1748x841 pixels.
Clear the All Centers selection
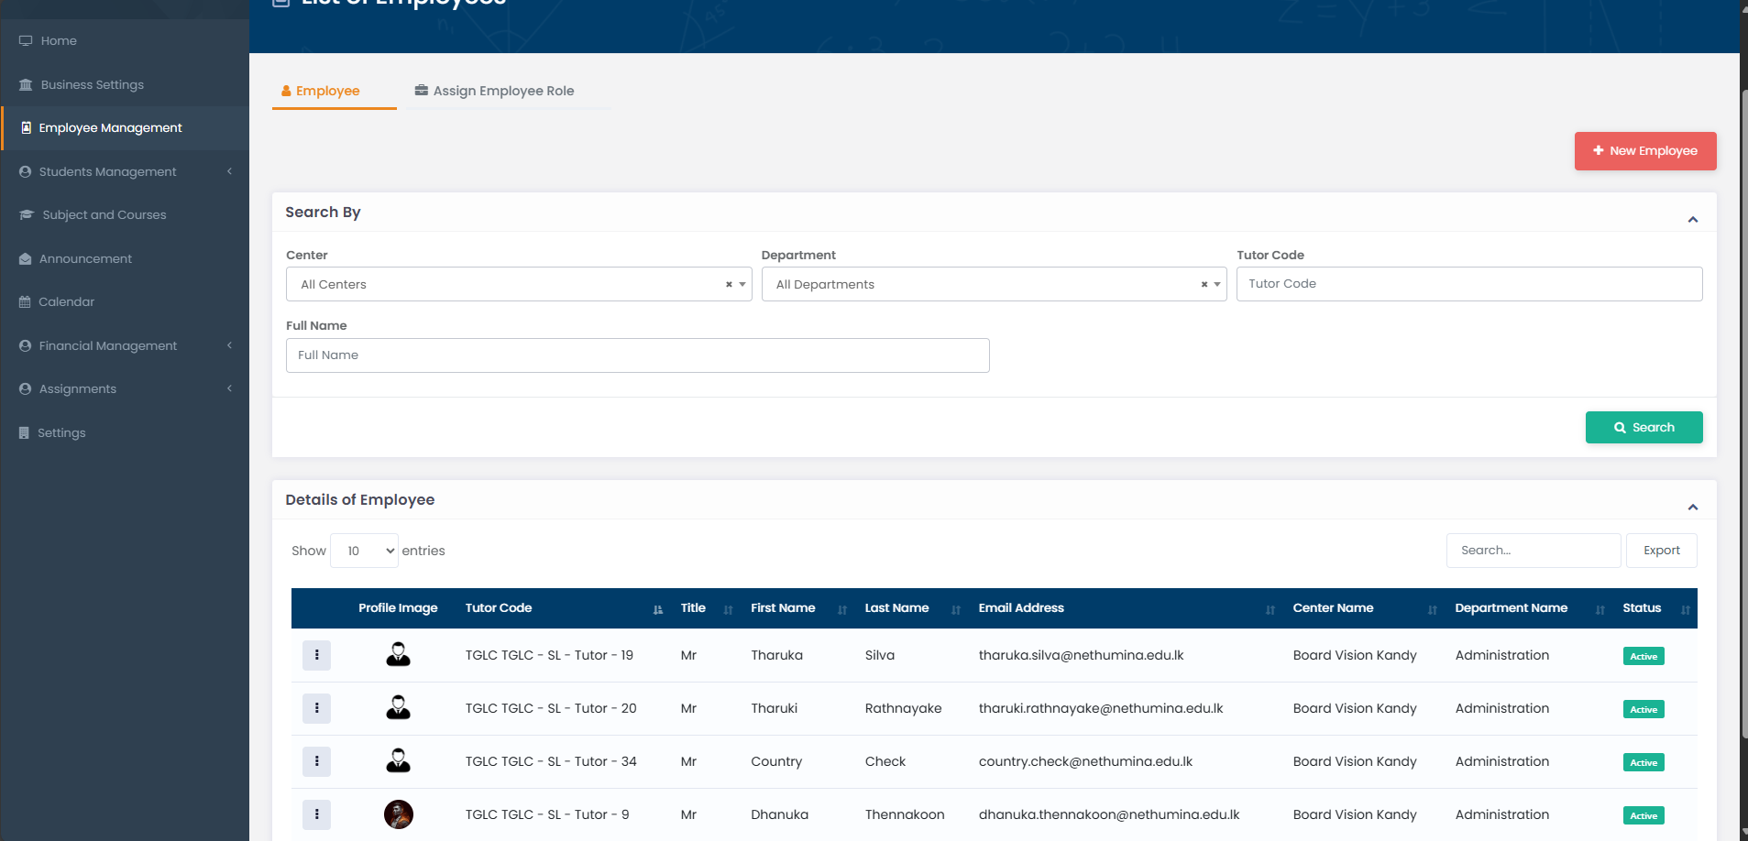pyautogui.click(x=729, y=285)
